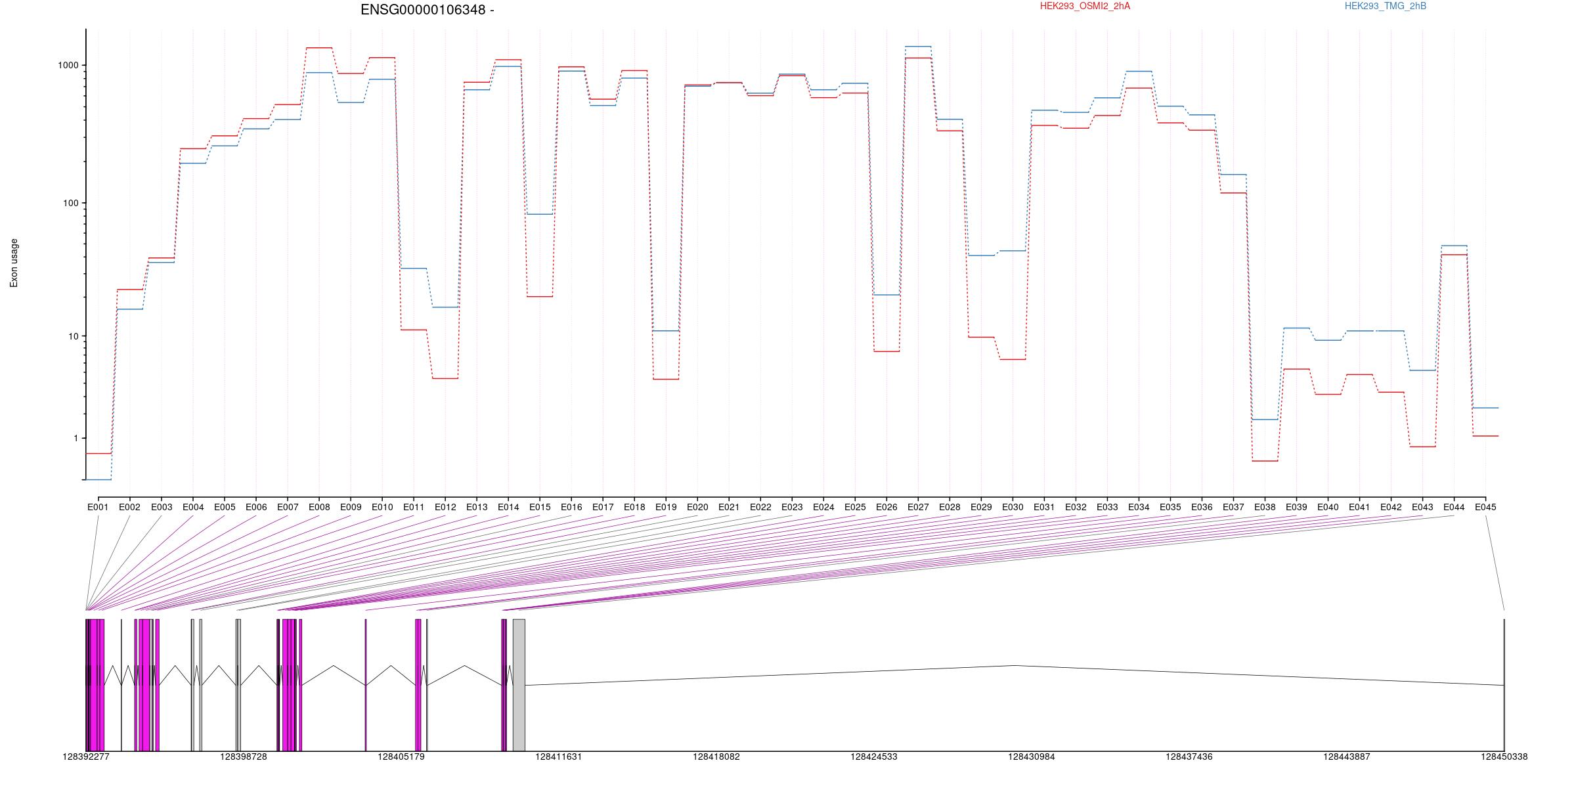This screenshot has width=1576, height=788.
Task: Click the E019 exon label
Action: coord(666,507)
